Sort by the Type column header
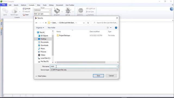174x98 pixels. [x=110, y=32]
